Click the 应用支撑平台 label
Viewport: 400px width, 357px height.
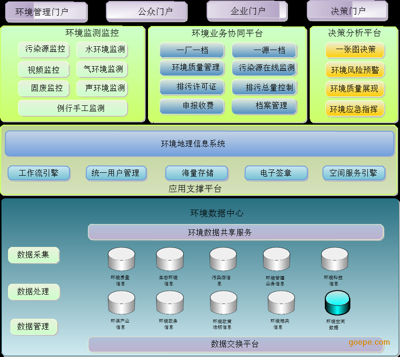pyautogui.click(x=195, y=189)
